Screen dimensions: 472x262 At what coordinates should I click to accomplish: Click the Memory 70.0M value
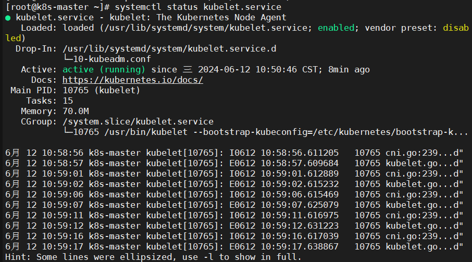[76, 111]
